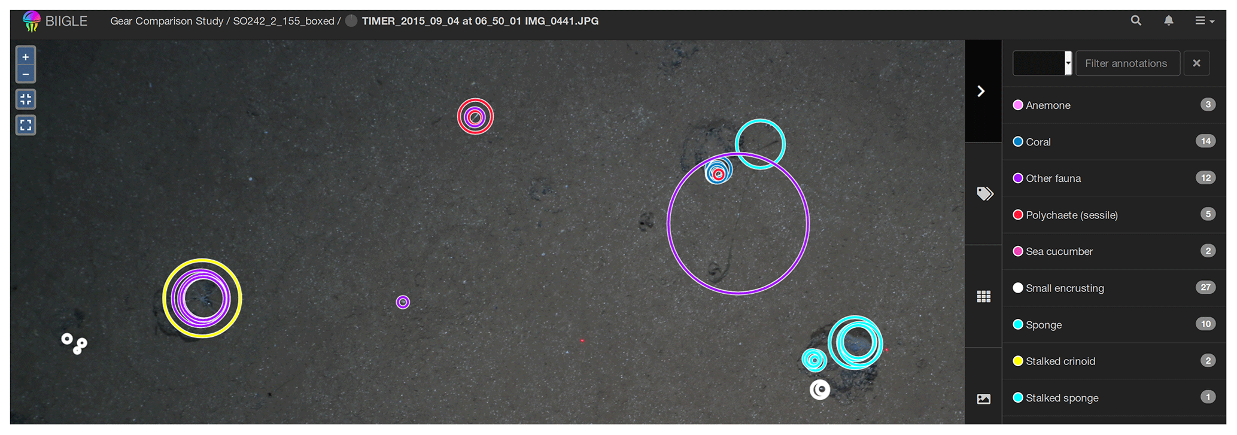Image resolution: width=1237 pixels, height=435 pixels.
Task: Clear the annotation filter with X button
Action: tap(1196, 63)
